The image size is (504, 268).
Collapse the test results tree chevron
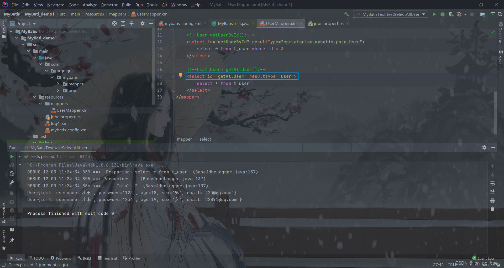20,165
